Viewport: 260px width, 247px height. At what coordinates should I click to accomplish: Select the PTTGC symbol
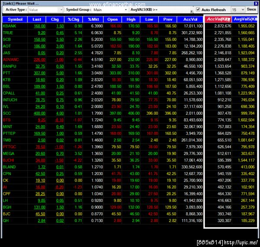point(10,147)
